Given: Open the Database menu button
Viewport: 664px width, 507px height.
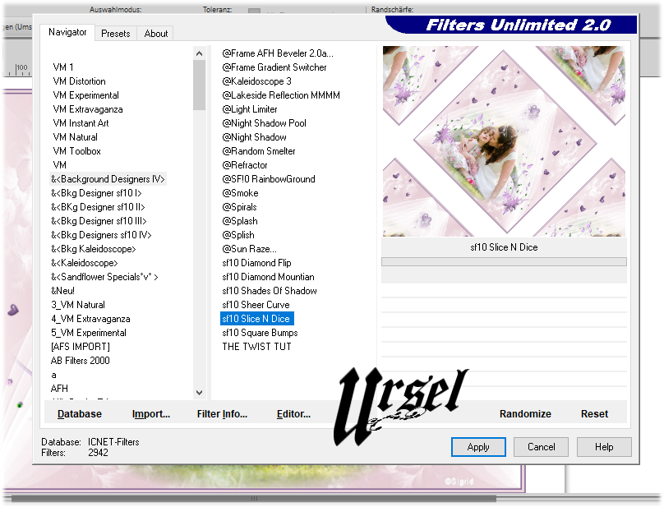Looking at the screenshot, I should [x=80, y=414].
